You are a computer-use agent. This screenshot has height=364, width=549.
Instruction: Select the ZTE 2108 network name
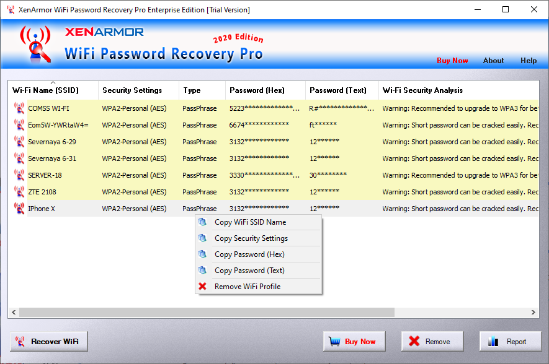point(42,192)
